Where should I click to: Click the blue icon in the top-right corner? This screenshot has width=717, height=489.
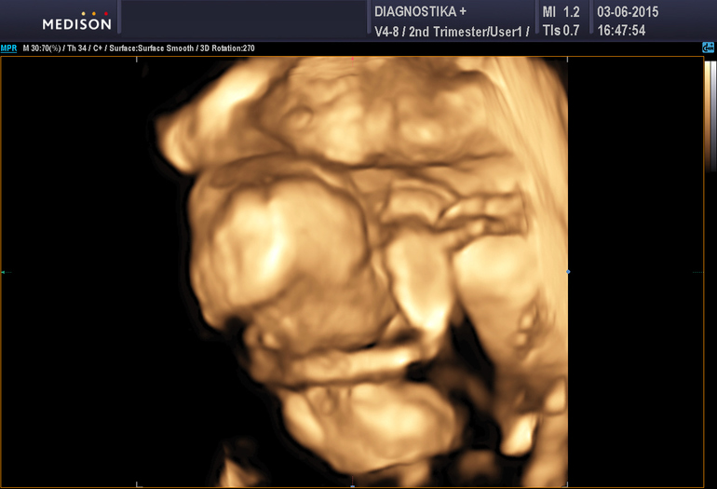pos(709,47)
